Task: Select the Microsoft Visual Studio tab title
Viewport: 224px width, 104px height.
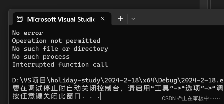Action: (61, 19)
